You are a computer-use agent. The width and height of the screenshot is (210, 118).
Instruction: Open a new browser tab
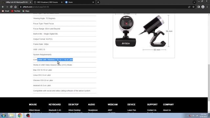point(98,2)
